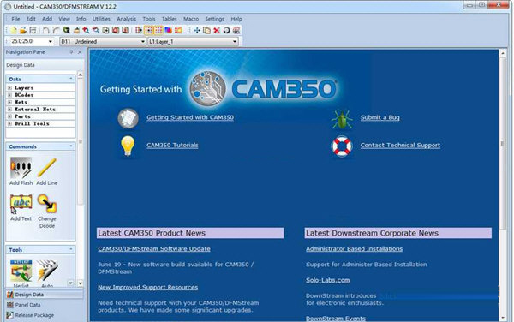Click the New file toolbar icon
This screenshot has width=514, height=322.
(x=14, y=31)
